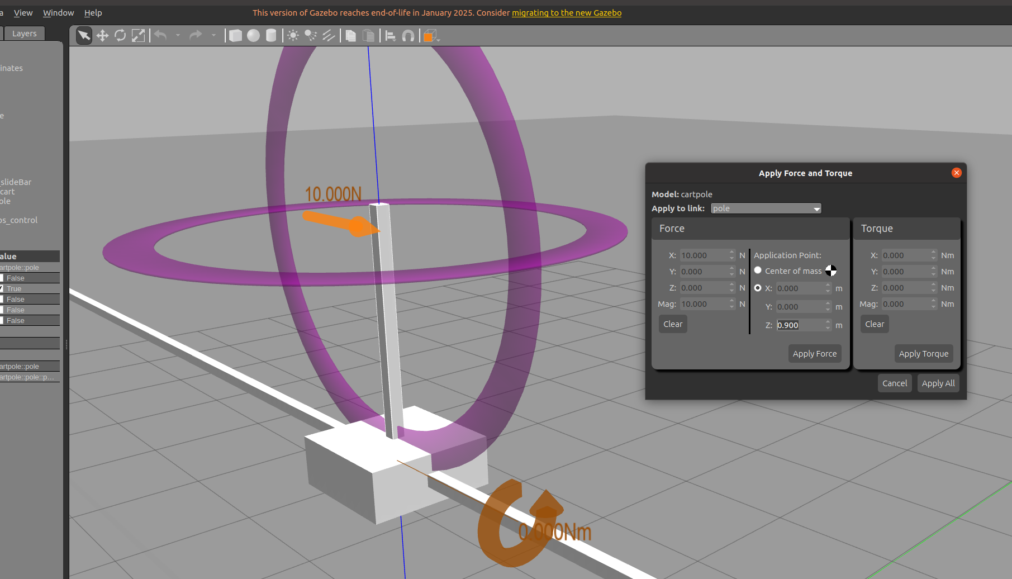Open the redo history dropdown arrow
The image size is (1012, 579).
coord(213,36)
